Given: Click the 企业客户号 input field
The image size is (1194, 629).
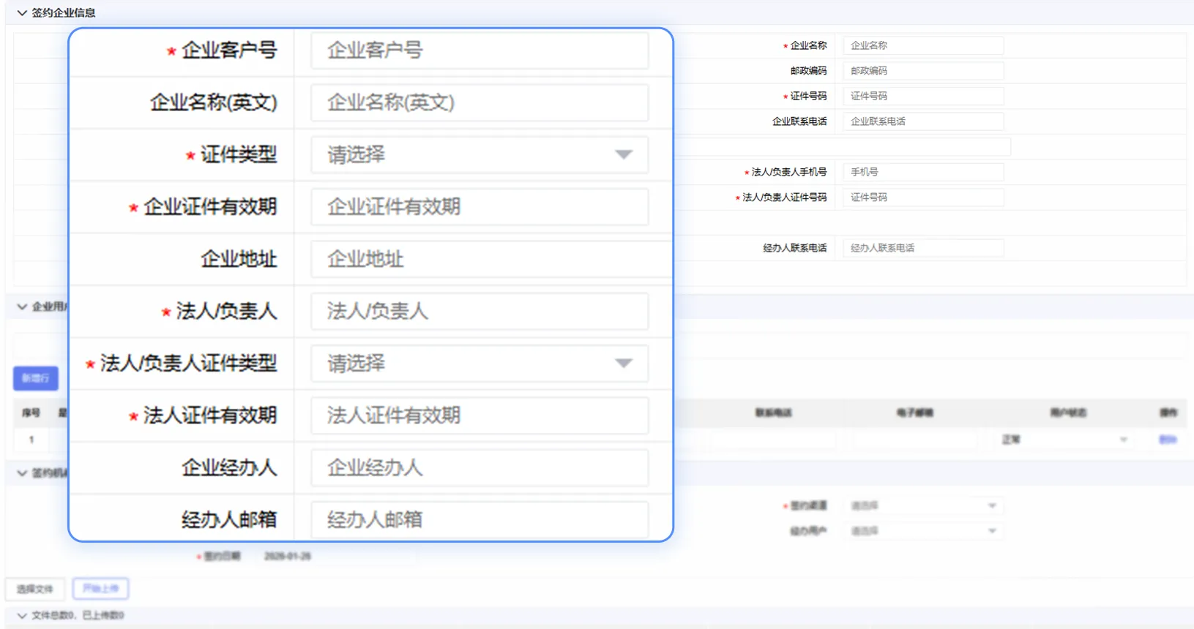Looking at the screenshot, I should (479, 50).
